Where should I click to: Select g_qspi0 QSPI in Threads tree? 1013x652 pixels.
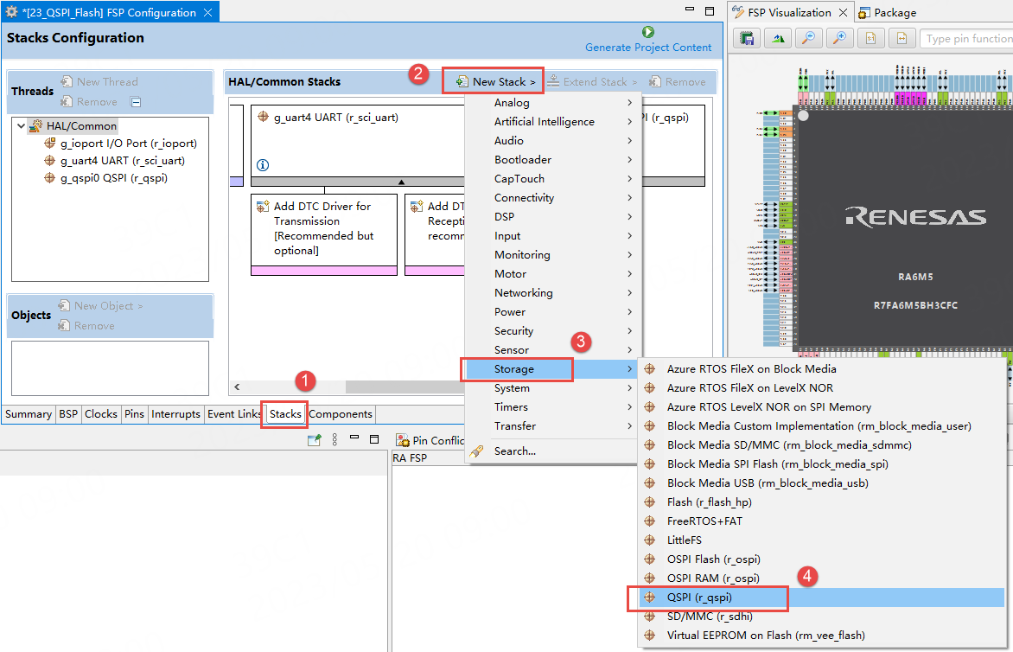[113, 178]
